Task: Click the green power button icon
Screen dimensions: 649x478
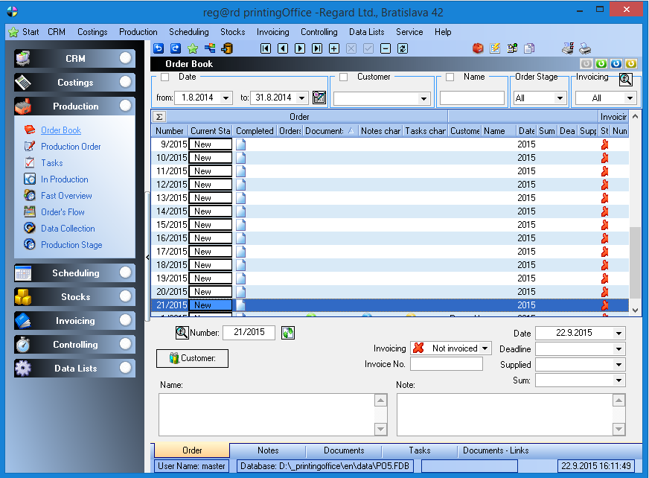Action: 601,63
